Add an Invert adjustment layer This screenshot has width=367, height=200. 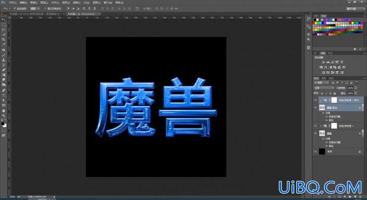323,72
